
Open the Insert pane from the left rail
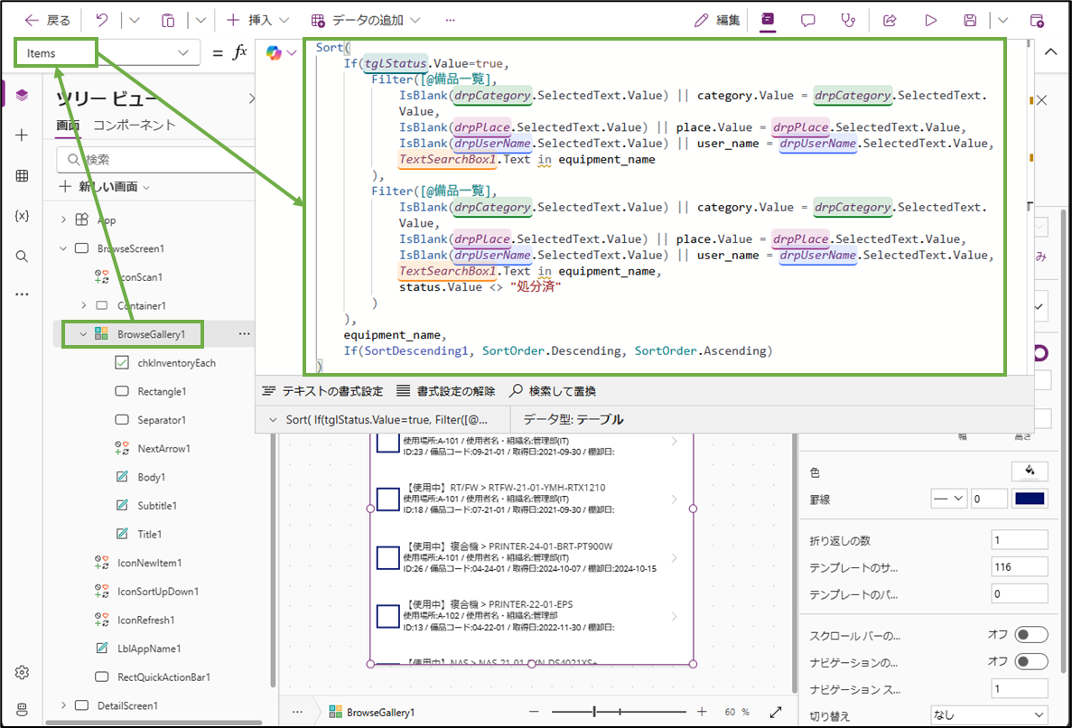(21, 134)
